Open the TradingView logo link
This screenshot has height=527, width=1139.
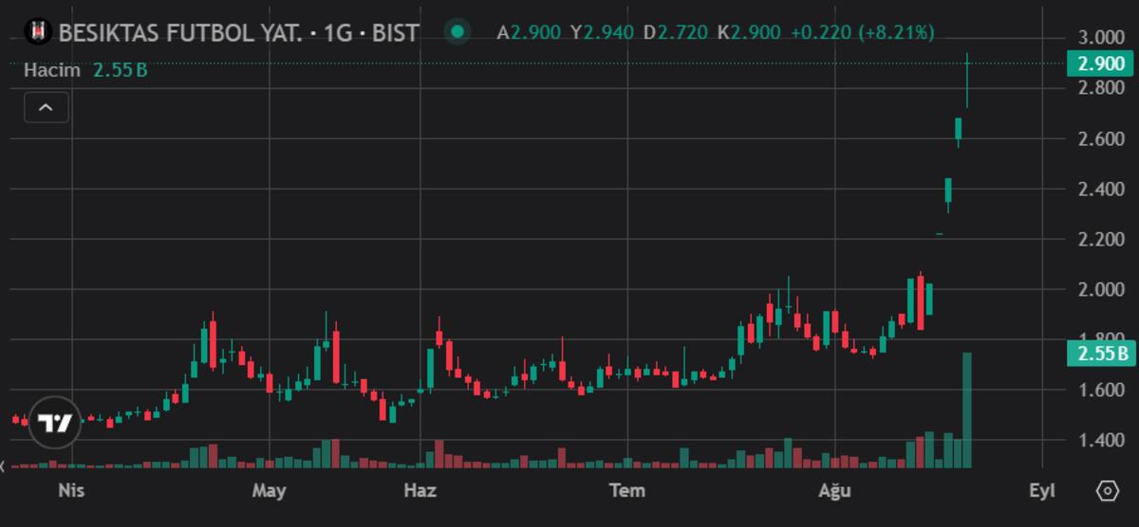coord(55,422)
